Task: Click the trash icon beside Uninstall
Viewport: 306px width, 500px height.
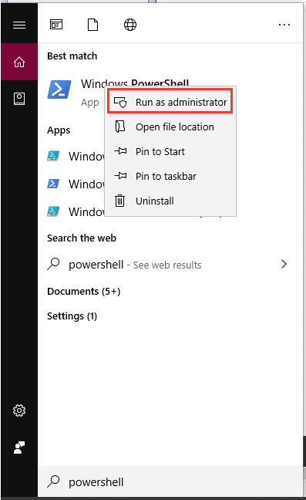Action: click(119, 201)
